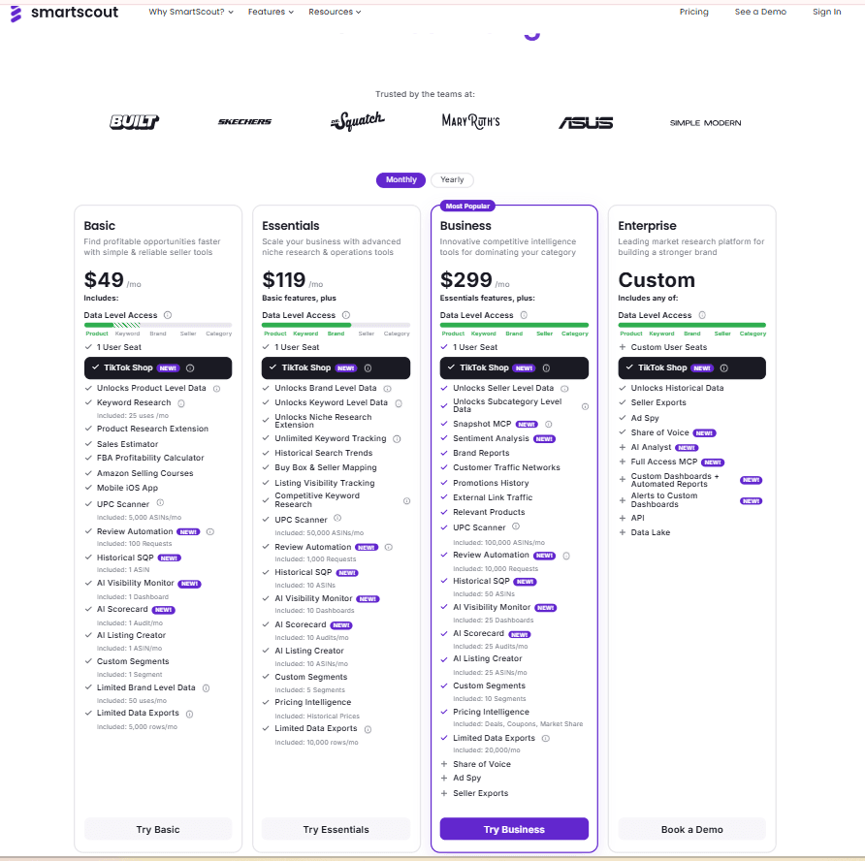The width and height of the screenshot is (865, 861).
Task: Click info icon in Basic TikTok Shop banner
Action: [x=190, y=367]
